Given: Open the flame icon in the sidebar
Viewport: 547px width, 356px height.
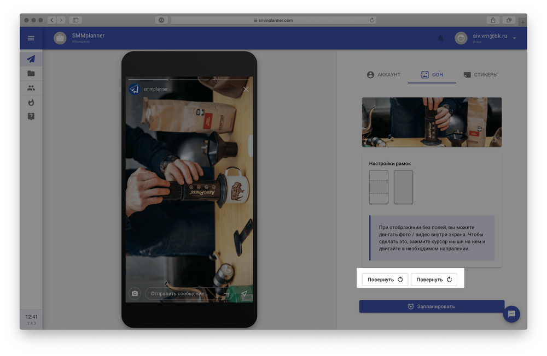Looking at the screenshot, I should 31,102.
